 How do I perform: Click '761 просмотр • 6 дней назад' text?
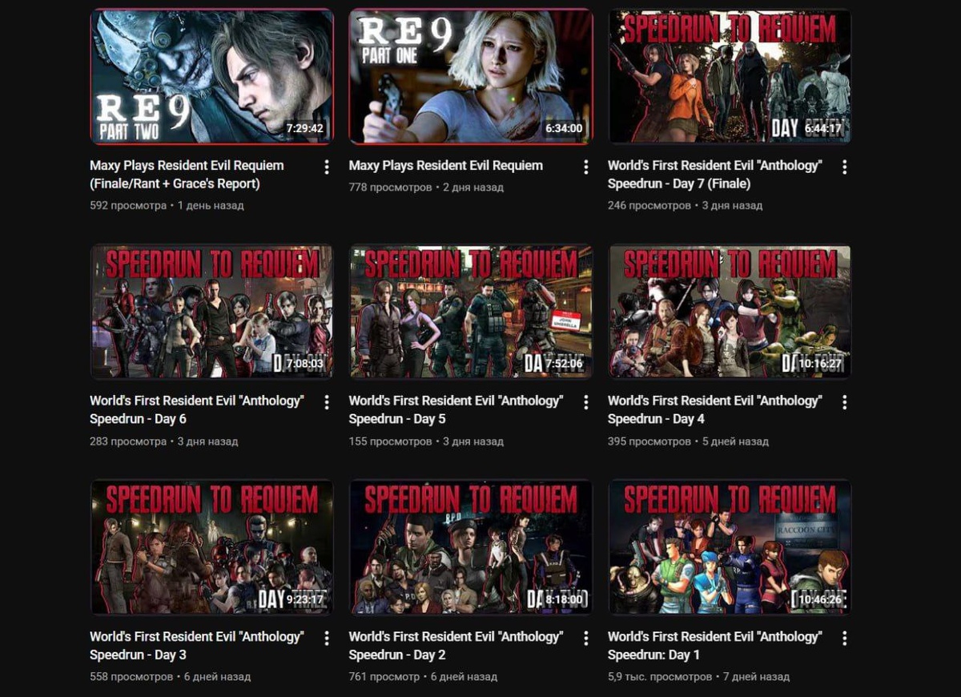423,677
